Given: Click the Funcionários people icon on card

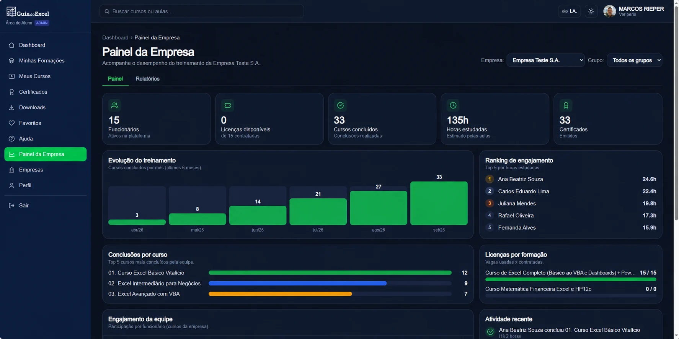Looking at the screenshot, I should click(x=114, y=105).
